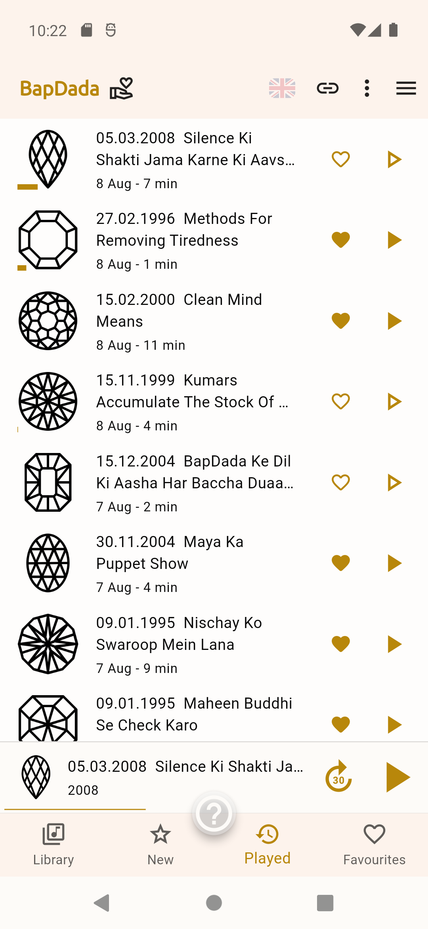Open the three-dot overflow menu

(367, 88)
